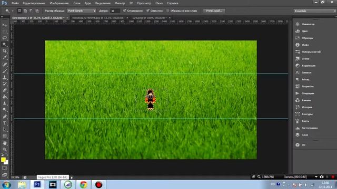Take a snapshot with recorder camera icon
337x189 pixels.
click(x=322, y=177)
